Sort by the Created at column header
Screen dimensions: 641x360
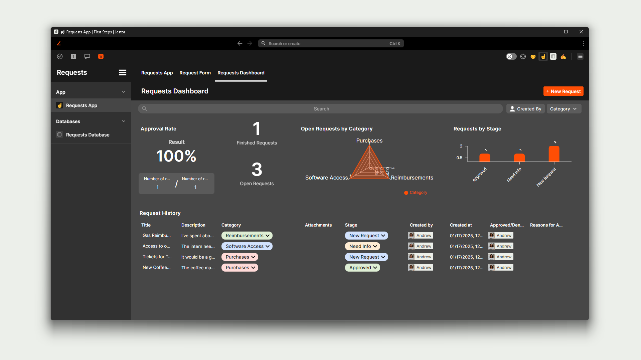pyautogui.click(x=461, y=225)
